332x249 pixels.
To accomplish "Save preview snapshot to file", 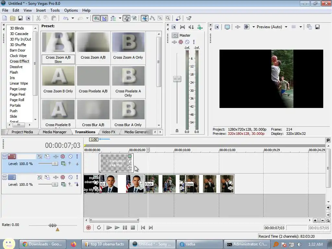I will (x=317, y=27).
